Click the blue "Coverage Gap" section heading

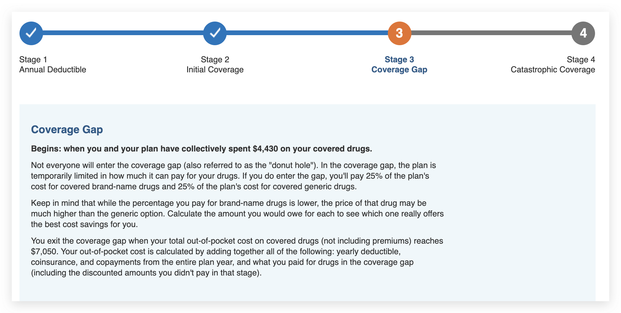pyautogui.click(x=67, y=130)
